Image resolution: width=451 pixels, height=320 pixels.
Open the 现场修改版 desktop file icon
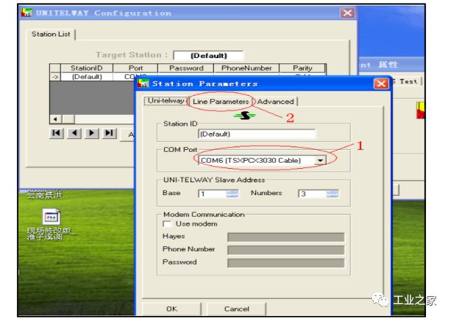pos(51,217)
